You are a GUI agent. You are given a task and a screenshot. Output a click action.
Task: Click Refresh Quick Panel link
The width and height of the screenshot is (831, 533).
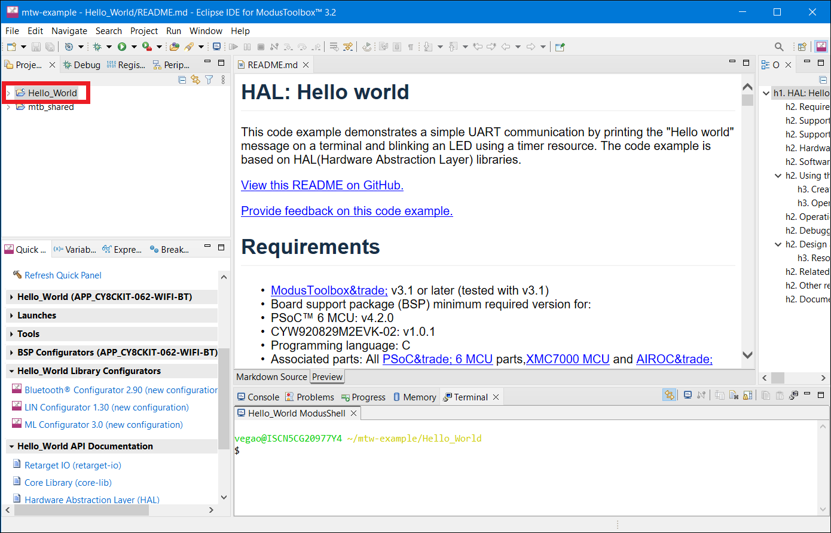pos(63,275)
